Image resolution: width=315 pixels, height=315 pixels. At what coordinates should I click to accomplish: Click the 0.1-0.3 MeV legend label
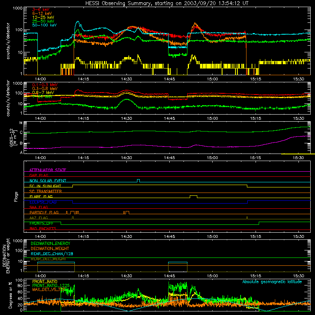45,85
